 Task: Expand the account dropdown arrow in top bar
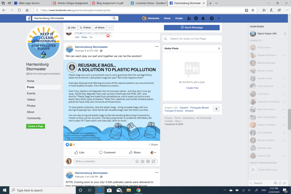tap(219, 18)
